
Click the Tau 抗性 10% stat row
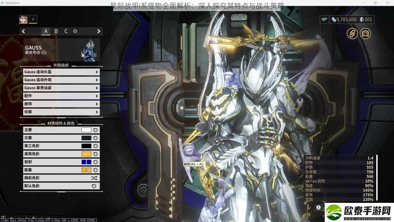click(x=339, y=181)
